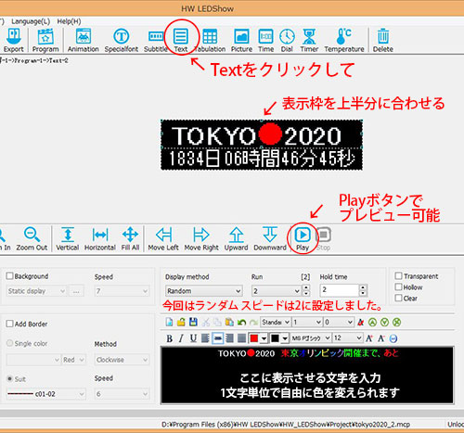Image resolution: width=464 pixels, height=433 pixels.
Task: Click the Hold time input field
Action: [x=340, y=290]
